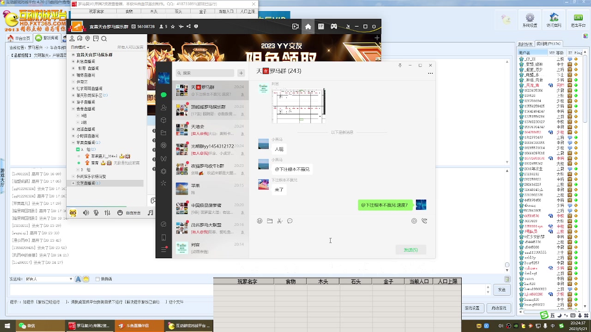This screenshot has width=591, height=332.
Task: Expand the 游子直播间 channel node
Action: click(x=73, y=102)
